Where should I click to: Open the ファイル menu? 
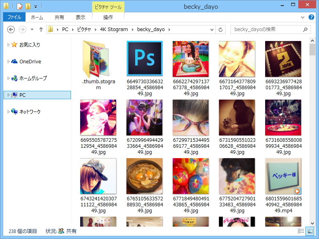14,17
